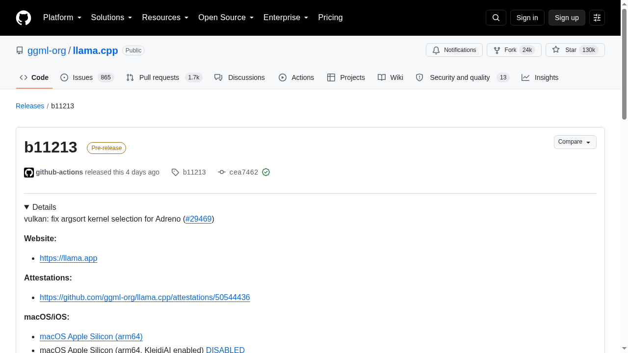The height and width of the screenshot is (353, 628).
Task: Fork the repository with Fork button
Action: click(514, 50)
